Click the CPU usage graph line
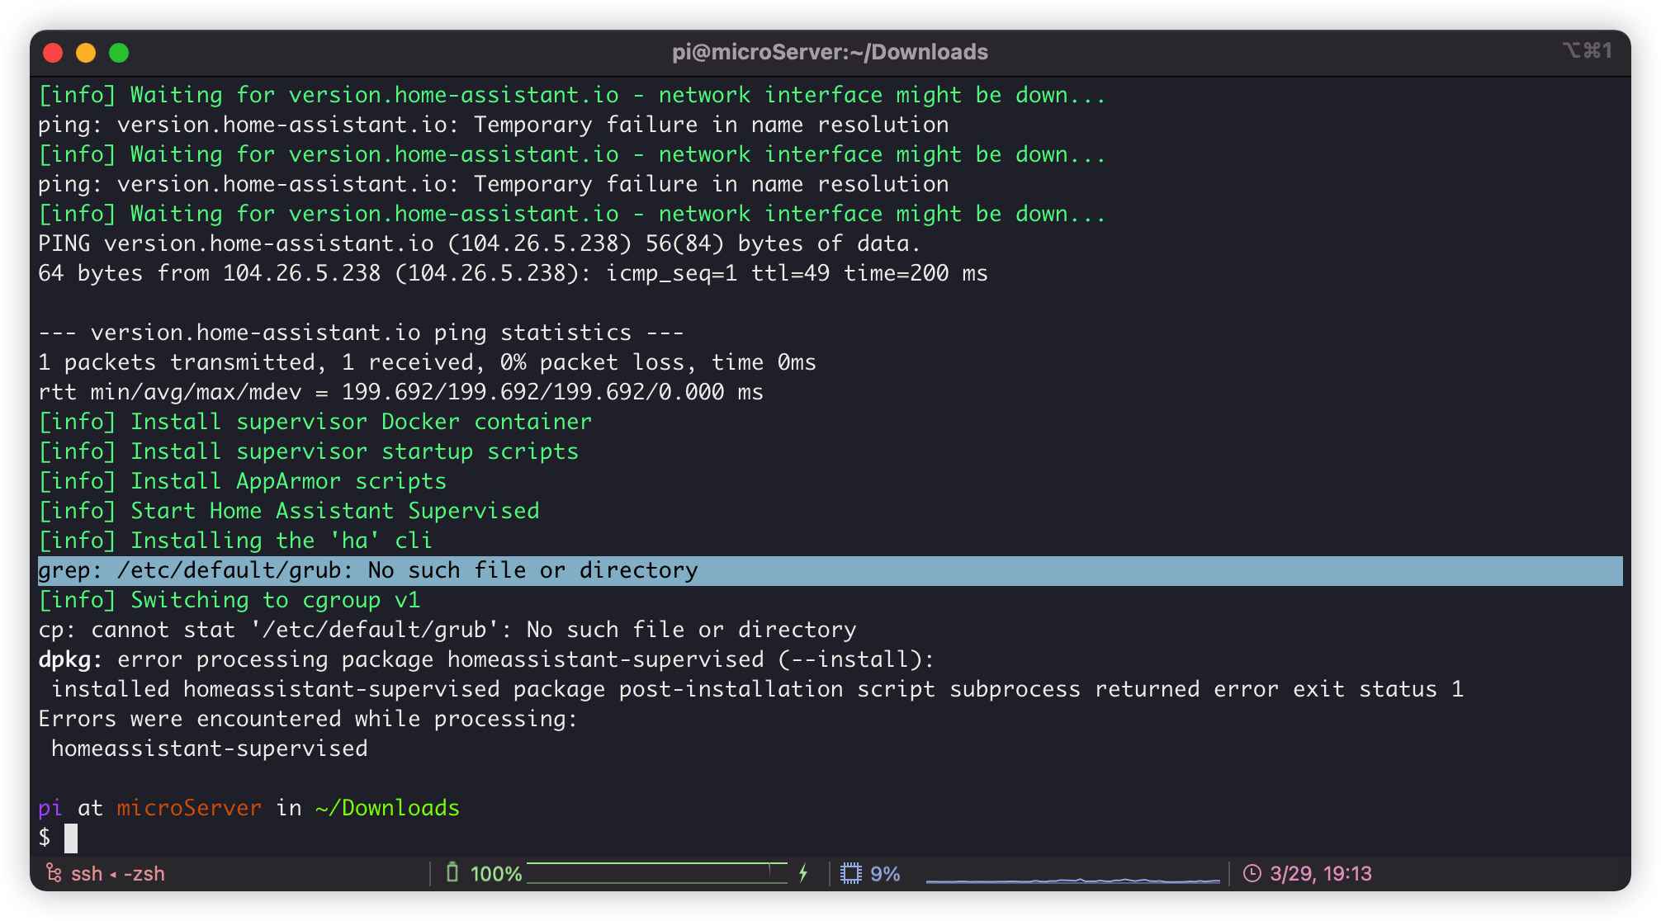This screenshot has height=921, width=1661. (1072, 879)
